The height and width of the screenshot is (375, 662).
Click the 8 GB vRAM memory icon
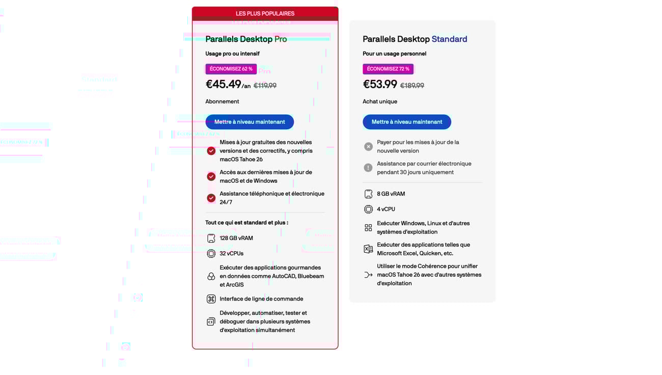368,194
